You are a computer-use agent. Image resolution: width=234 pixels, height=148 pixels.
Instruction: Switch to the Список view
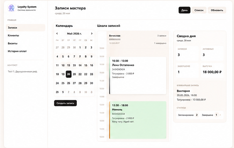tap(199, 10)
